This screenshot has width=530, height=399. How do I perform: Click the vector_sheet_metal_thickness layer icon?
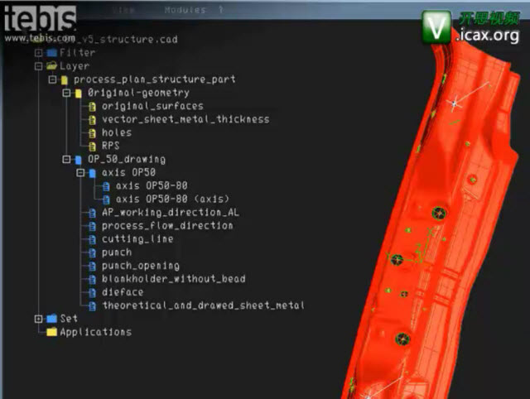pos(92,119)
